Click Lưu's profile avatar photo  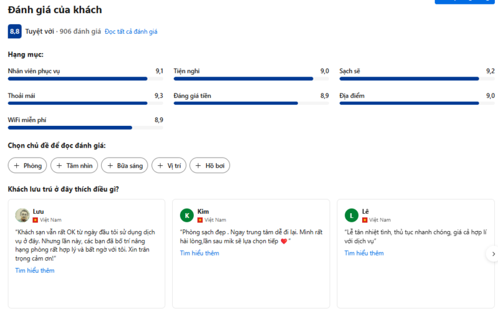(x=22, y=215)
